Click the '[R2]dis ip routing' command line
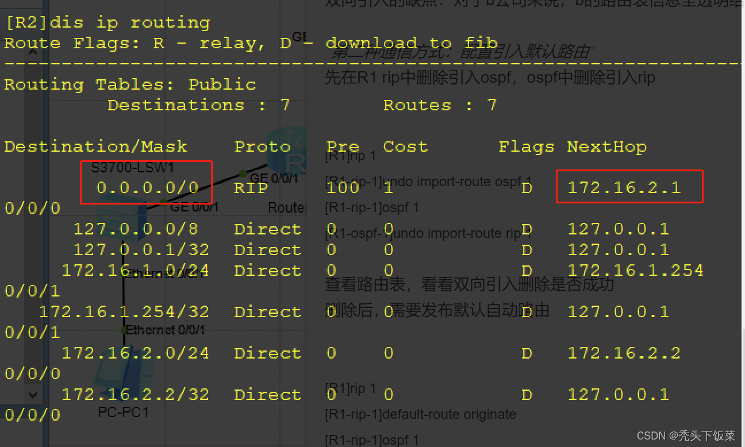 (x=107, y=23)
